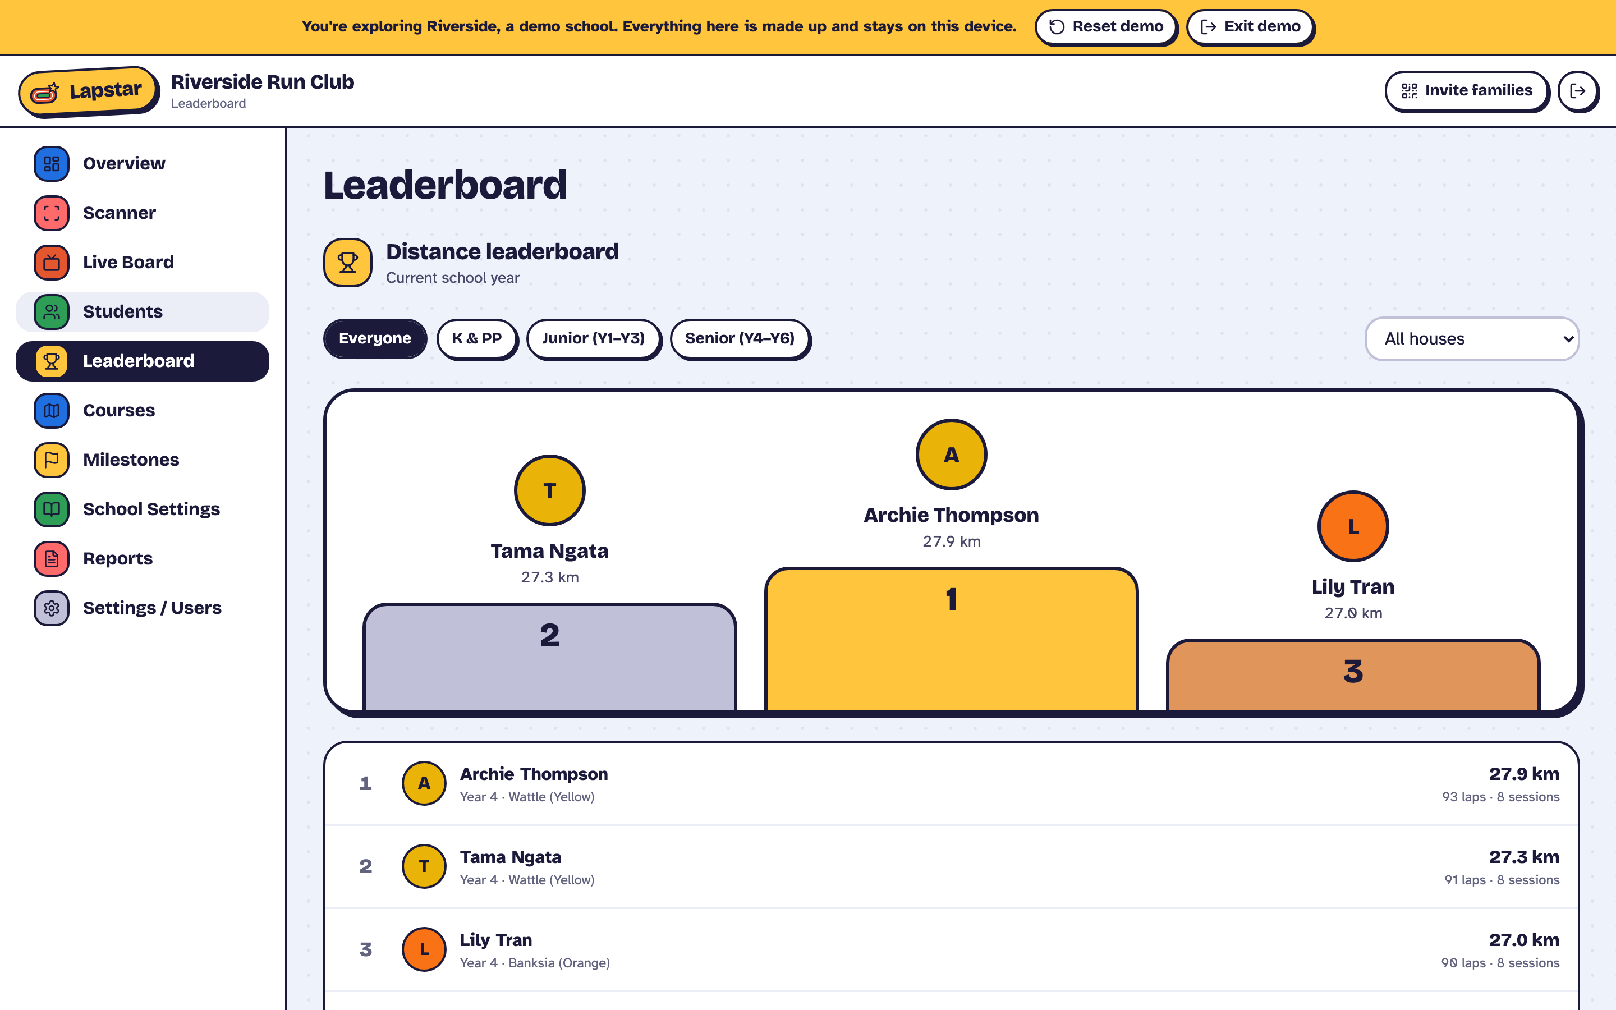Open Archie Thompson's leaderboard row
This screenshot has width=1616, height=1010.
[x=952, y=783]
